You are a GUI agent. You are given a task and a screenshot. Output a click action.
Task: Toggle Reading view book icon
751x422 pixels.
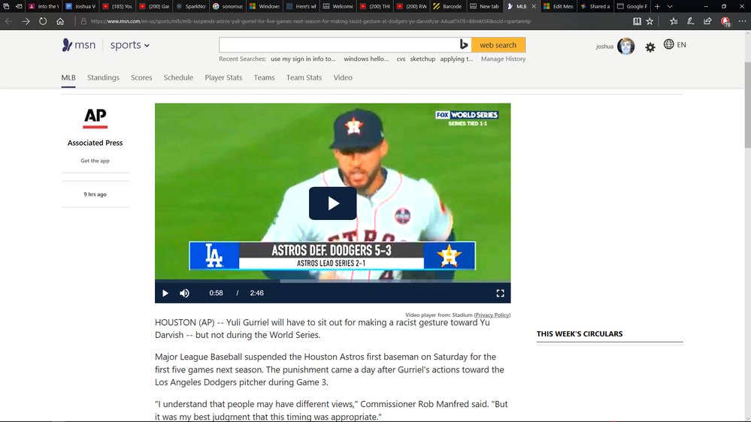coord(637,21)
